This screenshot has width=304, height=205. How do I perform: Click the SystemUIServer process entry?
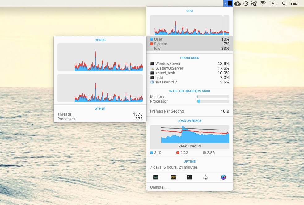(x=189, y=68)
